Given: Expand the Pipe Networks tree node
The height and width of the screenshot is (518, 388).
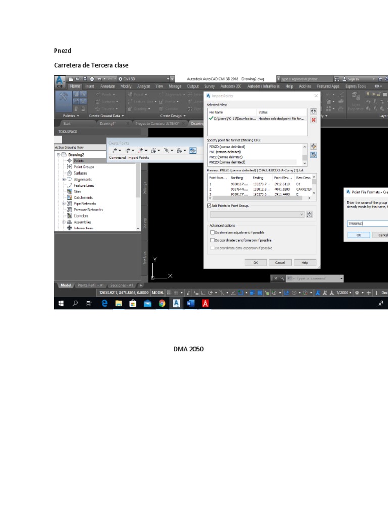Looking at the screenshot, I should tap(64, 204).
